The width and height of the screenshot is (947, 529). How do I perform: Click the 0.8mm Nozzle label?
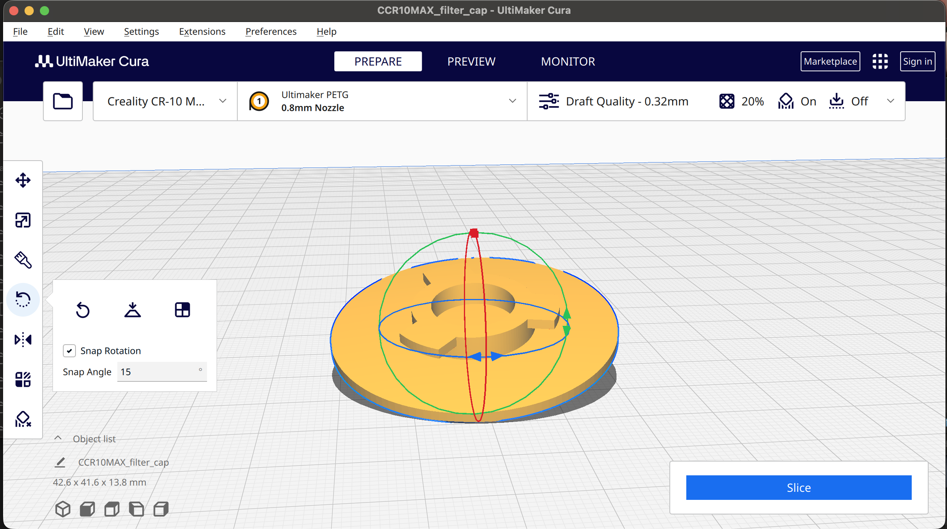pos(312,108)
